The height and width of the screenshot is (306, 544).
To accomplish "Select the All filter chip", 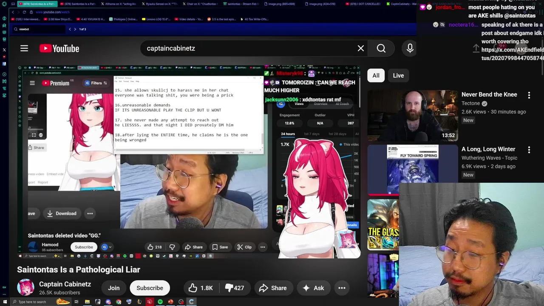I will click(376, 76).
